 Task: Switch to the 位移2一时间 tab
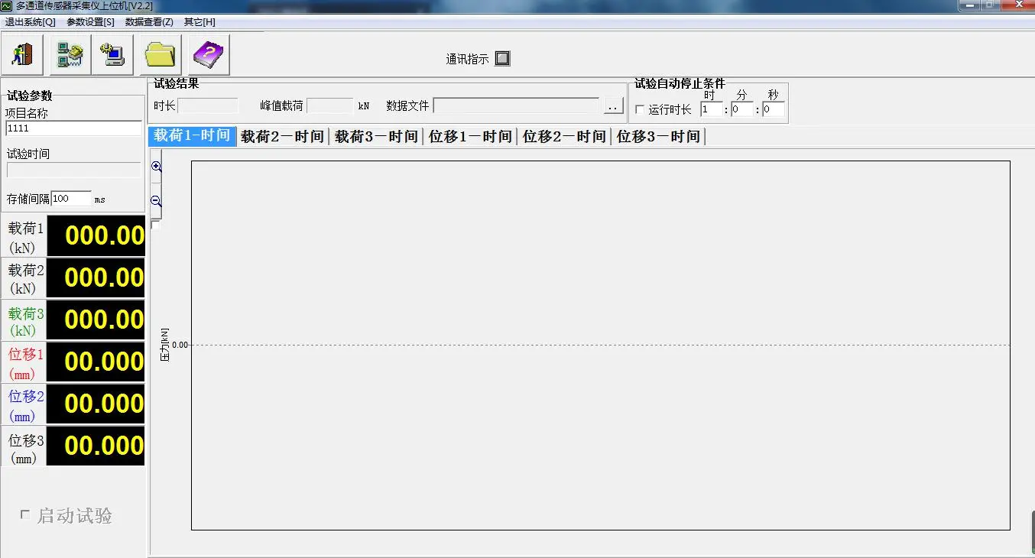pos(564,136)
